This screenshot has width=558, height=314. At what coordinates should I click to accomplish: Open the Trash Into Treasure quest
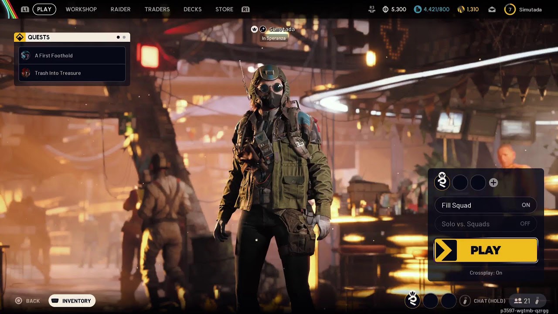(x=72, y=73)
